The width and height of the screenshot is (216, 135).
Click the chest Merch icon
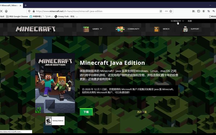point(157,29)
